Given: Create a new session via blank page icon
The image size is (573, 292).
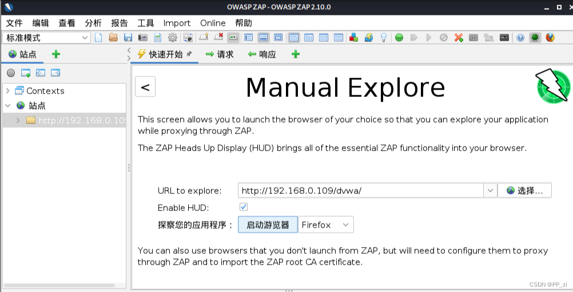Looking at the screenshot, I should point(98,38).
